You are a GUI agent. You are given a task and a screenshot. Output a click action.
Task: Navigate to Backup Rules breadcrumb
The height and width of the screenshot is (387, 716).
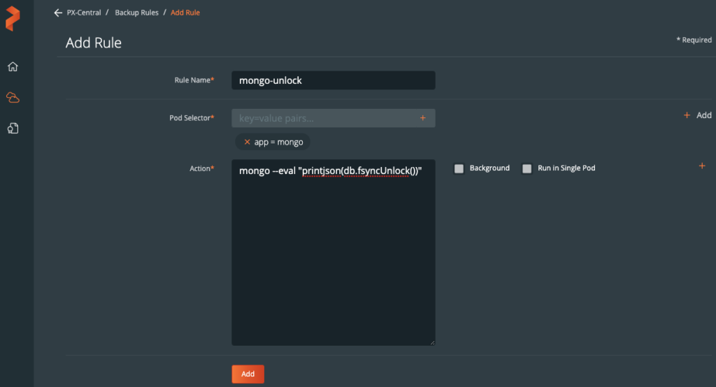click(136, 13)
